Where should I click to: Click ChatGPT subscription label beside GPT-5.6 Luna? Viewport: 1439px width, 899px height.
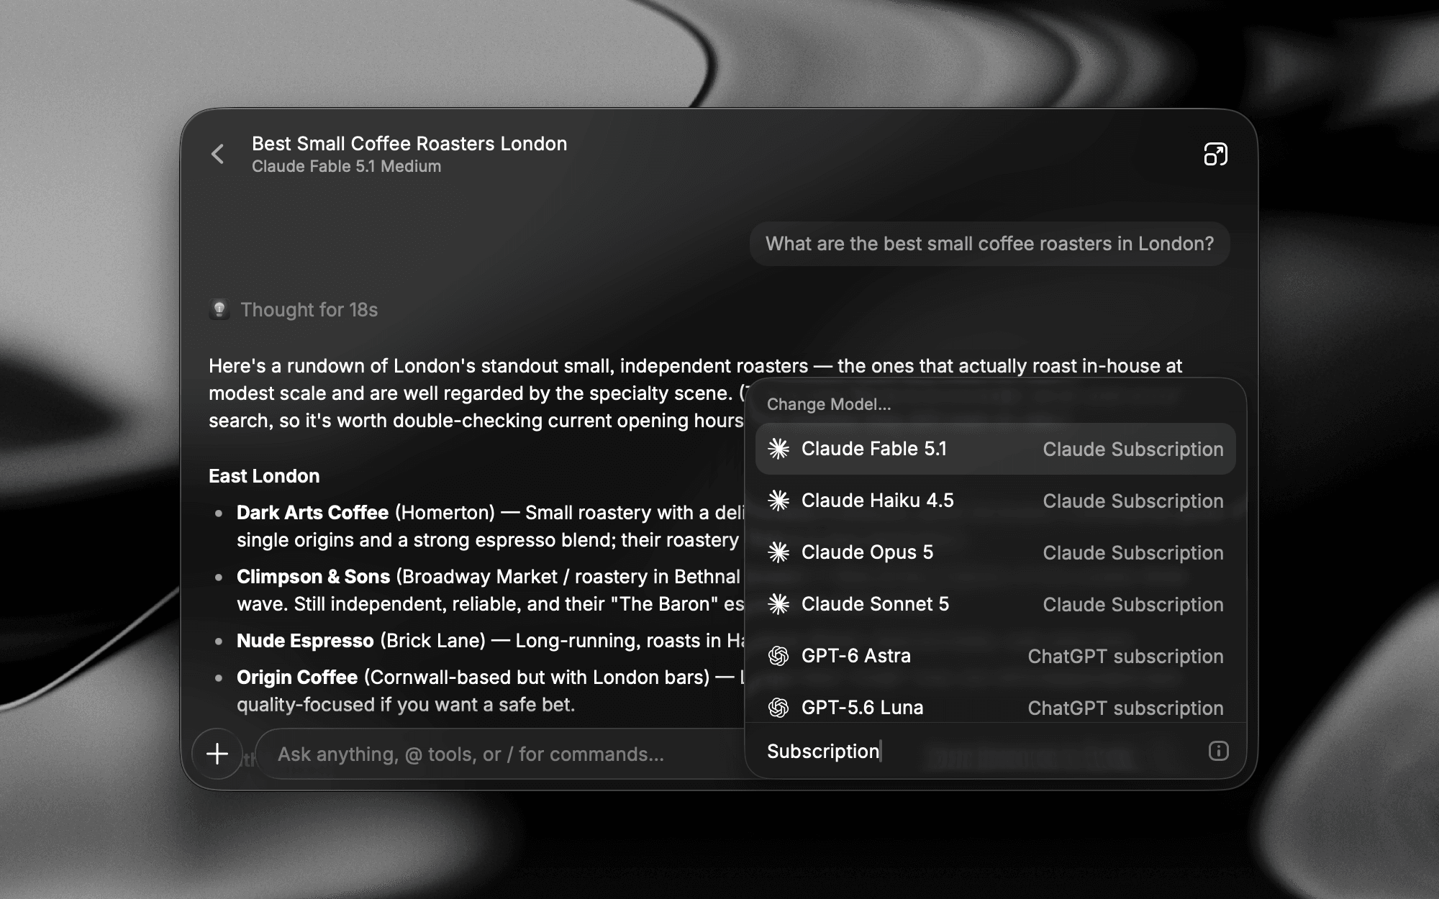(x=1125, y=708)
